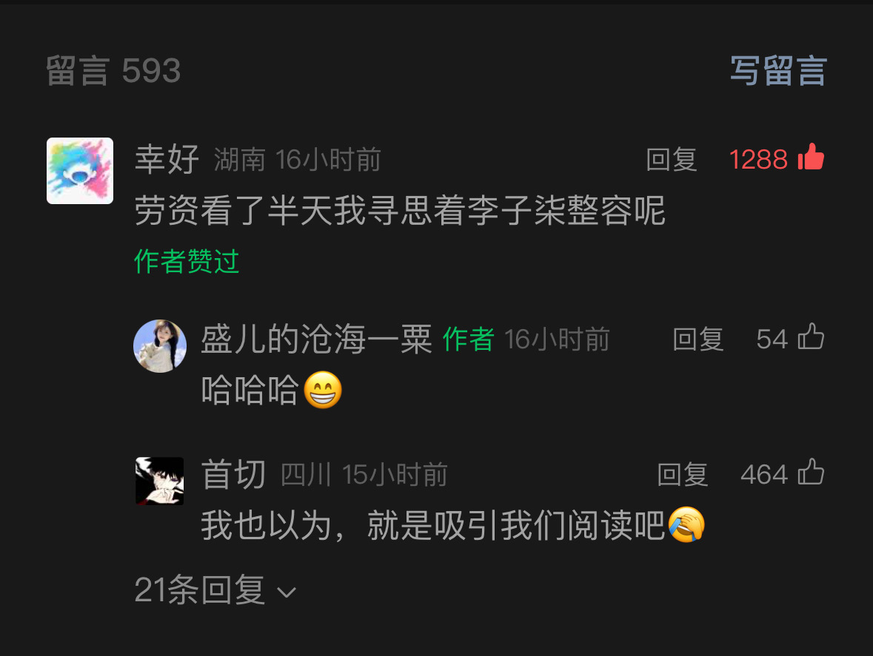Image resolution: width=873 pixels, height=656 pixels.
Task: Click the 464 like count
Action: coord(764,475)
